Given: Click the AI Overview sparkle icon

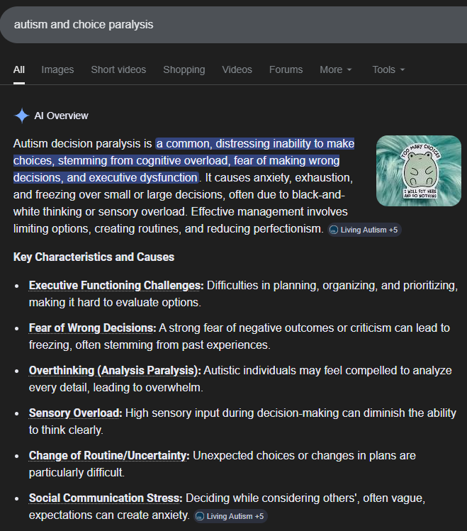Looking at the screenshot, I should pyautogui.click(x=22, y=116).
